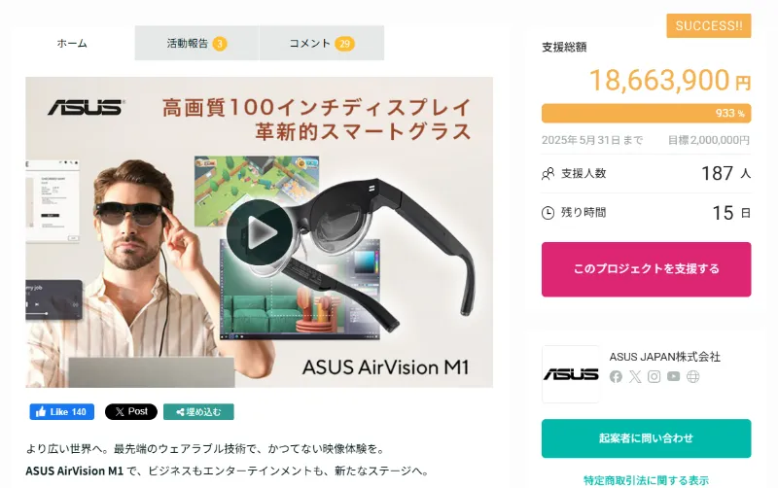Open the コメント tab
This screenshot has width=778, height=488.
322,43
